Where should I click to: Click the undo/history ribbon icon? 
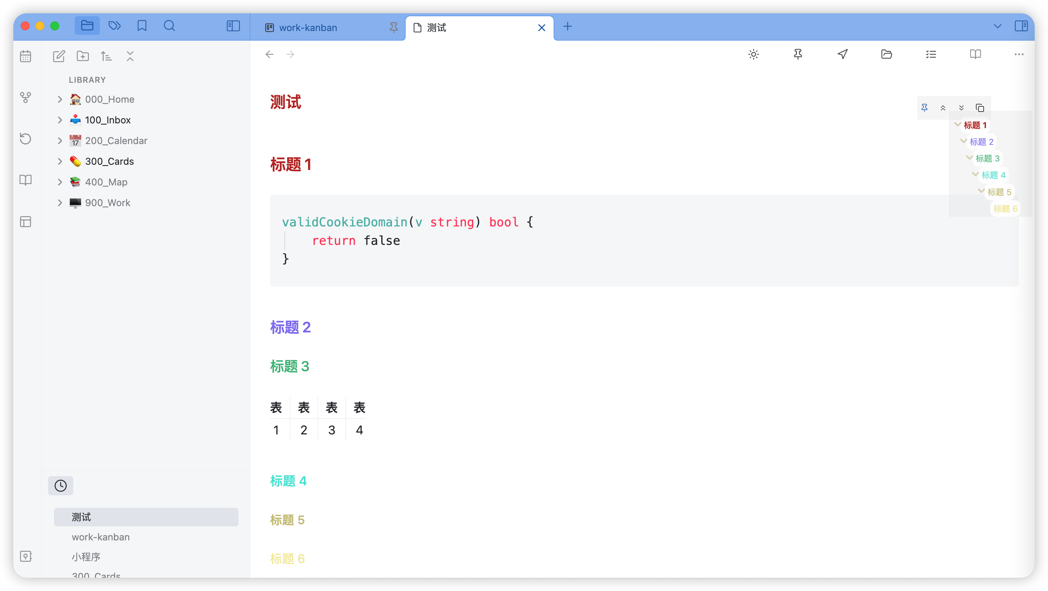point(26,139)
